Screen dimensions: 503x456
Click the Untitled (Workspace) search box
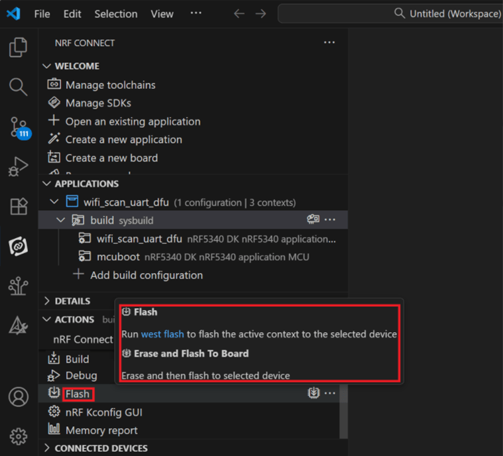(390, 13)
